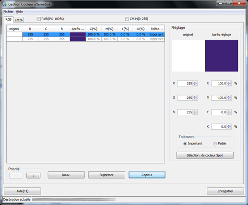Decrease the R value with spinner down arrow
The height and width of the screenshot is (205, 248).
195,84
